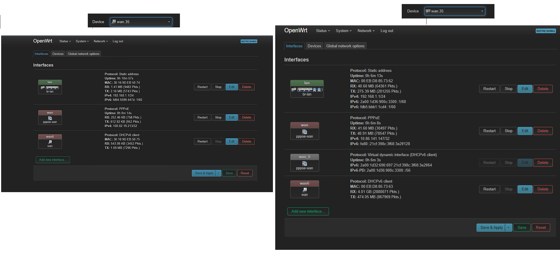This screenshot has height=253, width=560.
Task: Switch to Devices tab in right panel
Action: point(314,46)
